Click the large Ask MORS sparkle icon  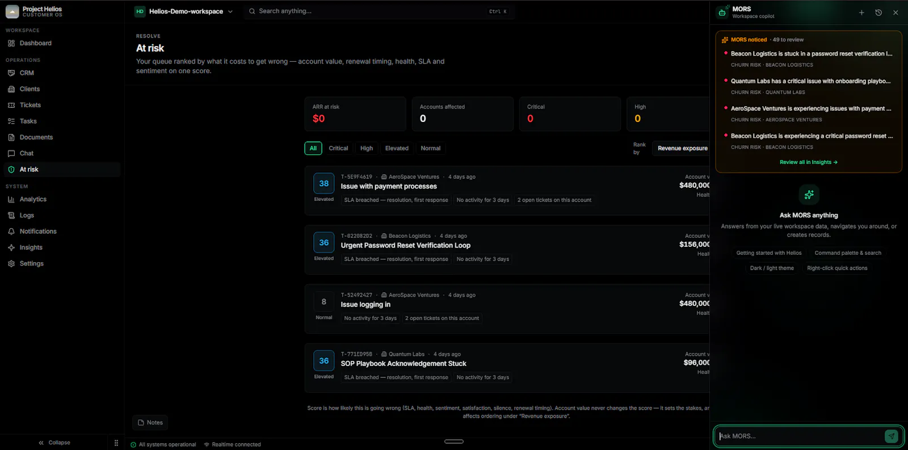click(x=809, y=195)
